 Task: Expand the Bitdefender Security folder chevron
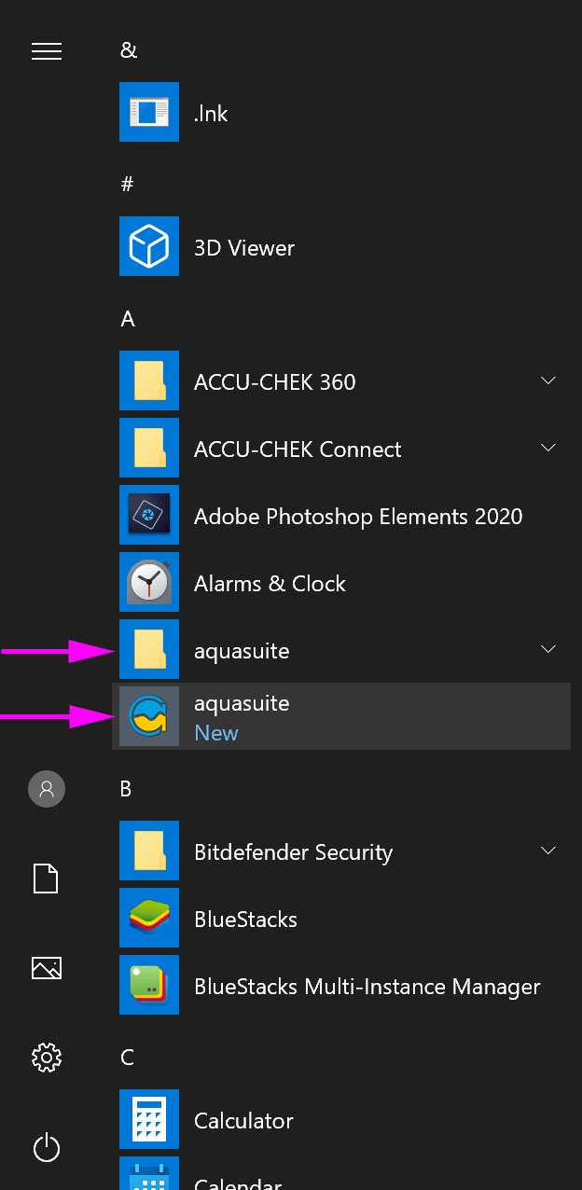[548, 851]
